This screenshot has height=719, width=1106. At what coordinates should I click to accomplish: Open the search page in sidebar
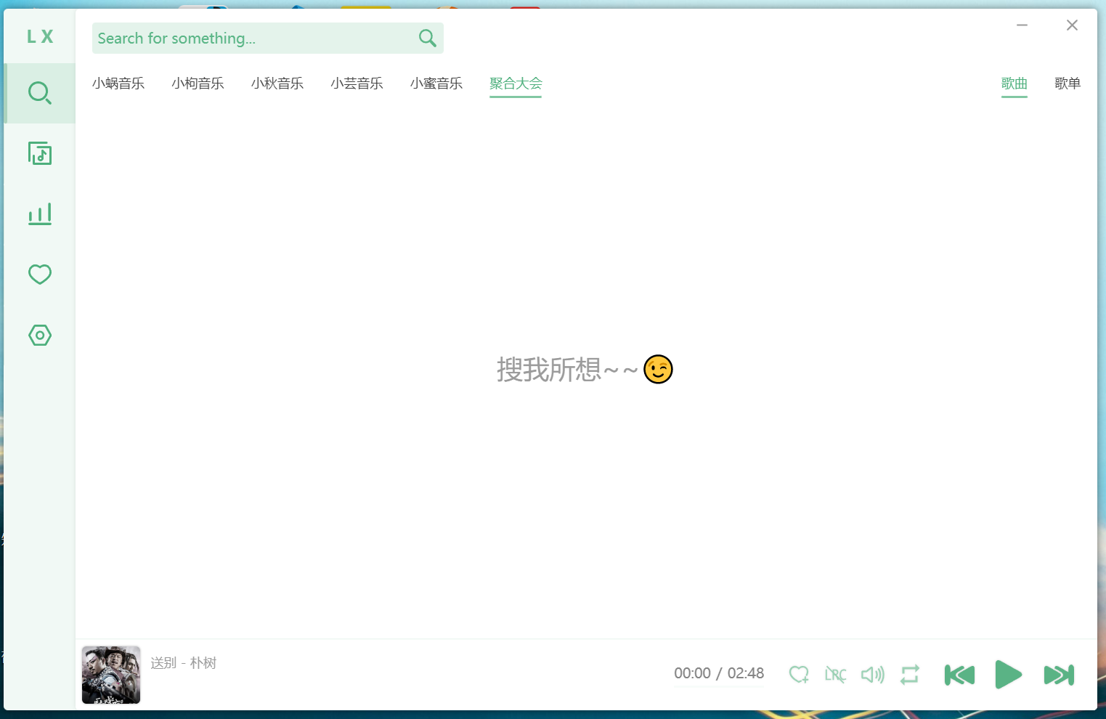coord(40,93)
